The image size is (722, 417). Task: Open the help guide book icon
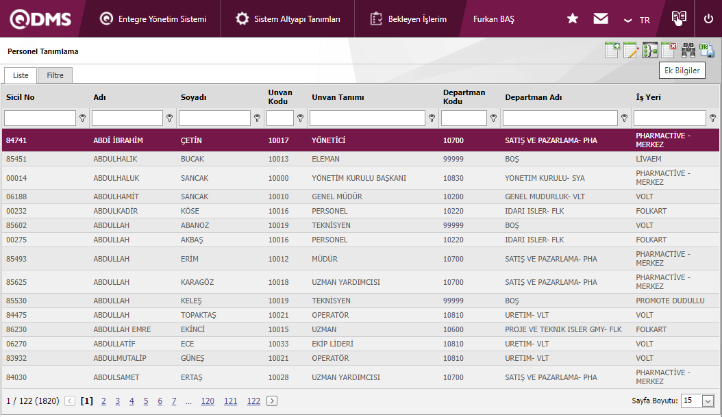coord(678,18)
